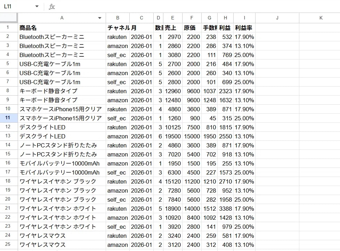Screen dimensions: 340x251
Task: Select column G header
Action: [x=210, y=18]
